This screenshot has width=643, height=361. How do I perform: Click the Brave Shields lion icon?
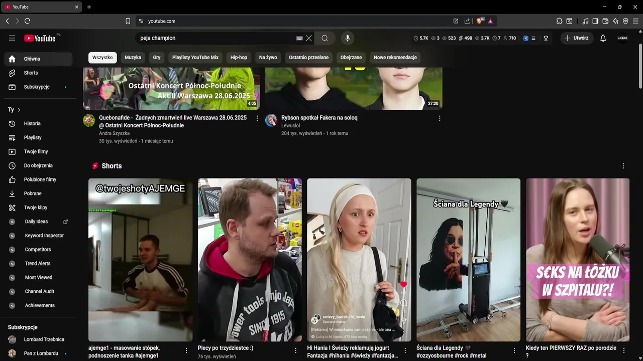[x=480, y=21]
